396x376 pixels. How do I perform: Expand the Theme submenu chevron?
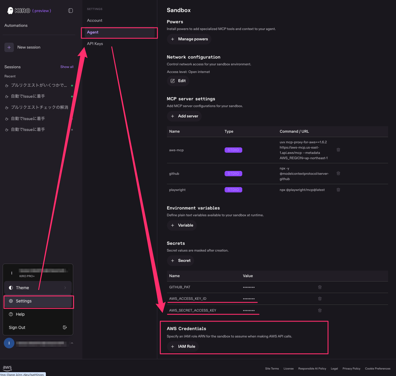[65, 288]
